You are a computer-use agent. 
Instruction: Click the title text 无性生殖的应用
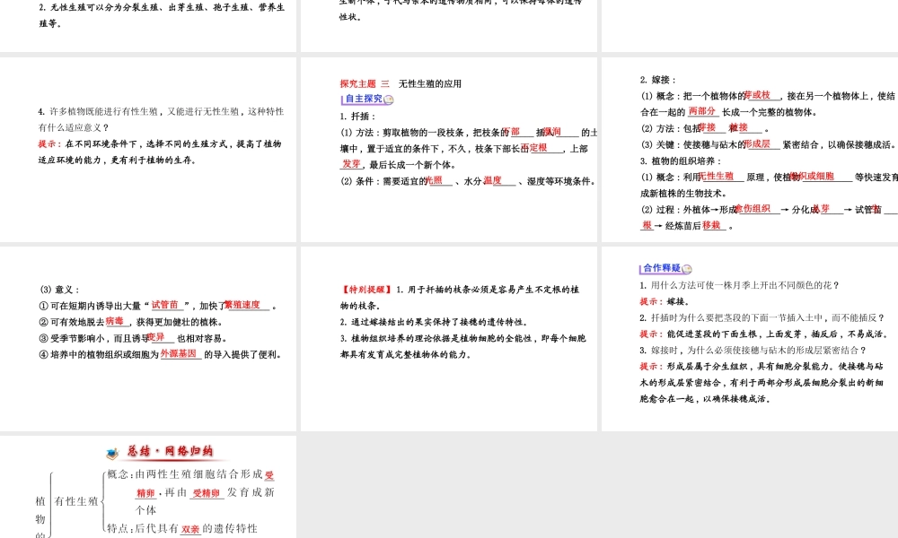pyautogui.click(x=430, y=83)
